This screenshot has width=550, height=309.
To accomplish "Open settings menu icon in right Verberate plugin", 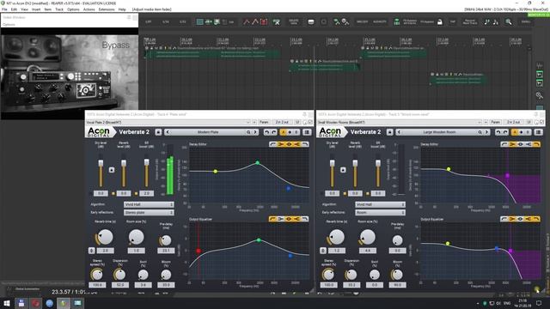I will tap(539, 132).
